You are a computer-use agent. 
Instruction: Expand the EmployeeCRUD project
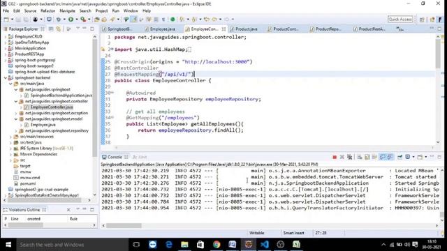coord(5,36)
